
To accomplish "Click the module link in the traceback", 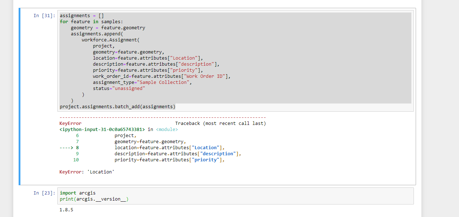I will (167, 129).
